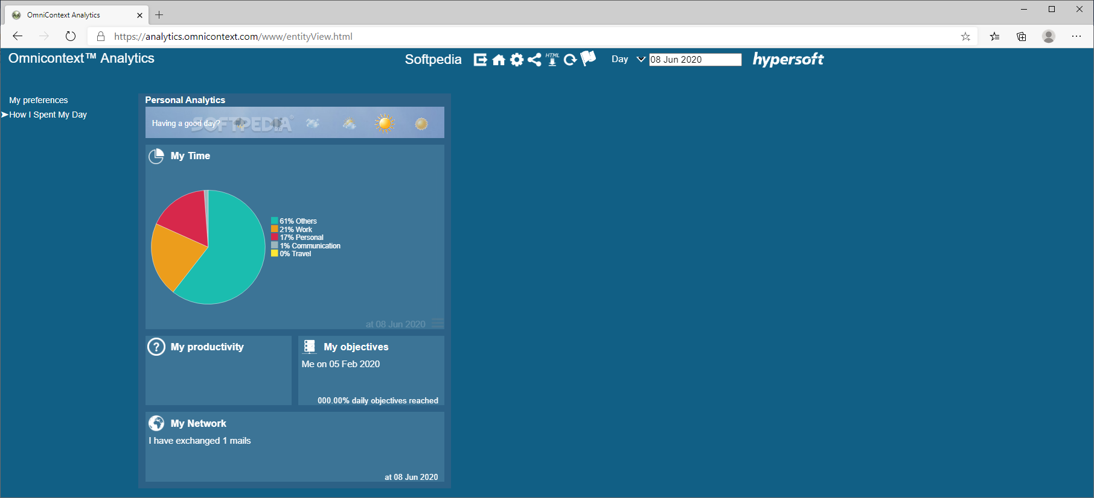Pick the rainy cloud mood icon
Screen dimensions: 1094x498
pyautogui.click(x=277, y=124)
